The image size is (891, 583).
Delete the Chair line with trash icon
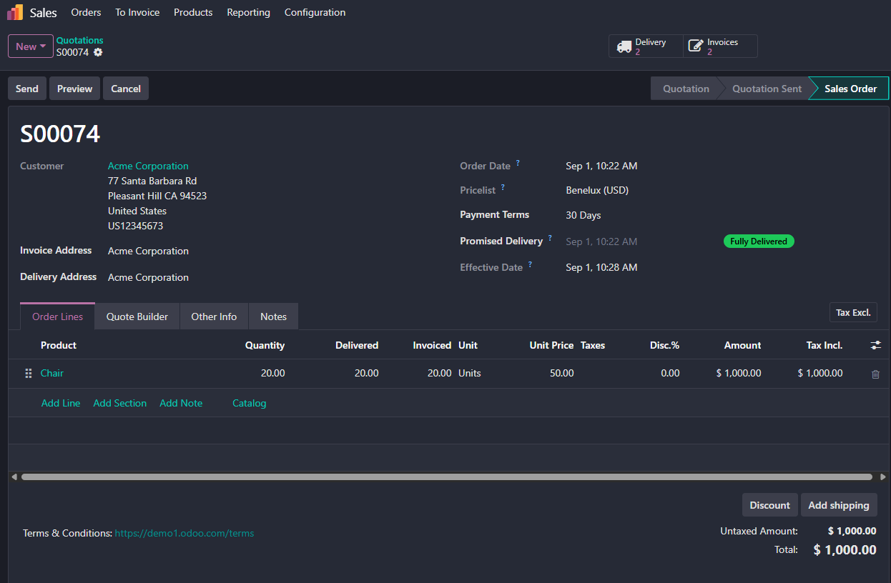pos(875,374)
